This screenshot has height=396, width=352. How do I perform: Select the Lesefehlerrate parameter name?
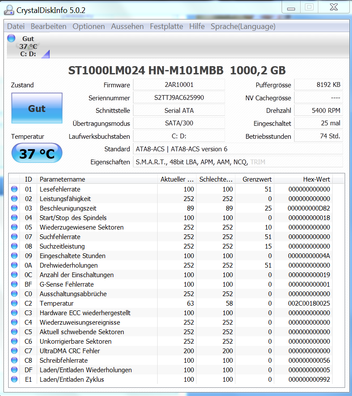pyautogui.click(x=60, y=189)
